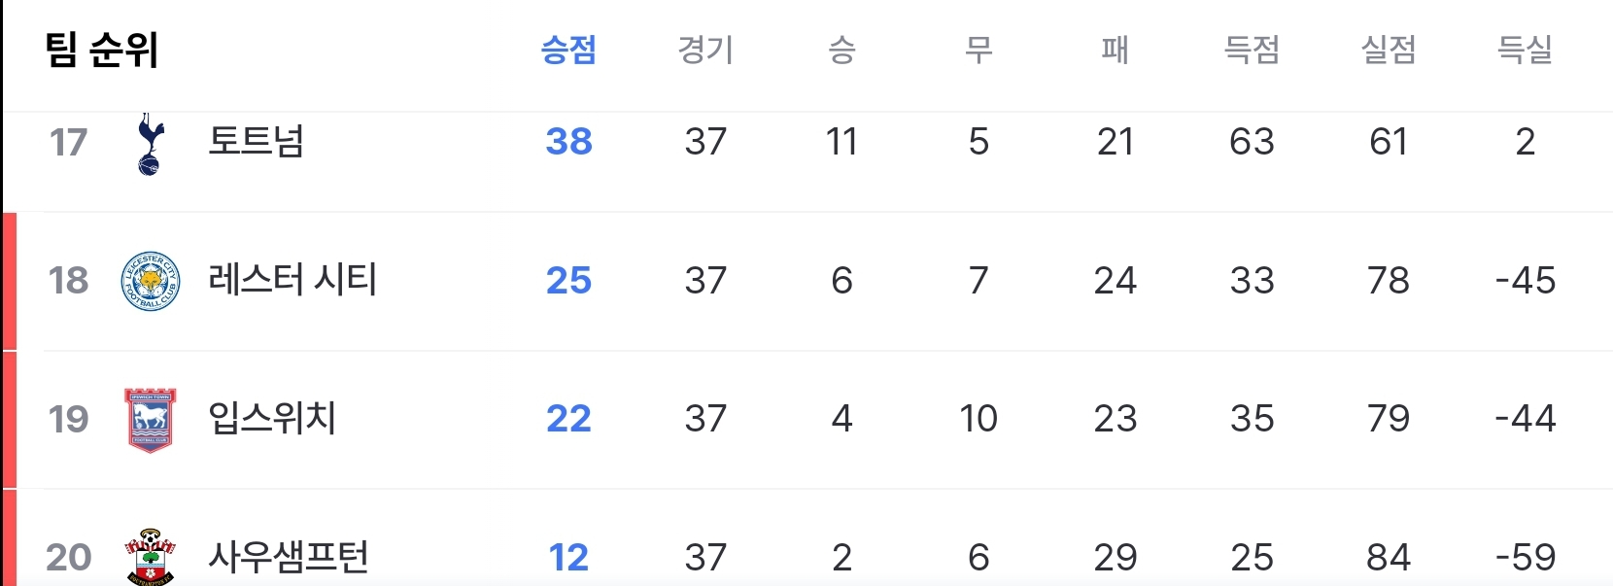
Task: Open the 레스터 시티 team link
Action: point(292,280)
